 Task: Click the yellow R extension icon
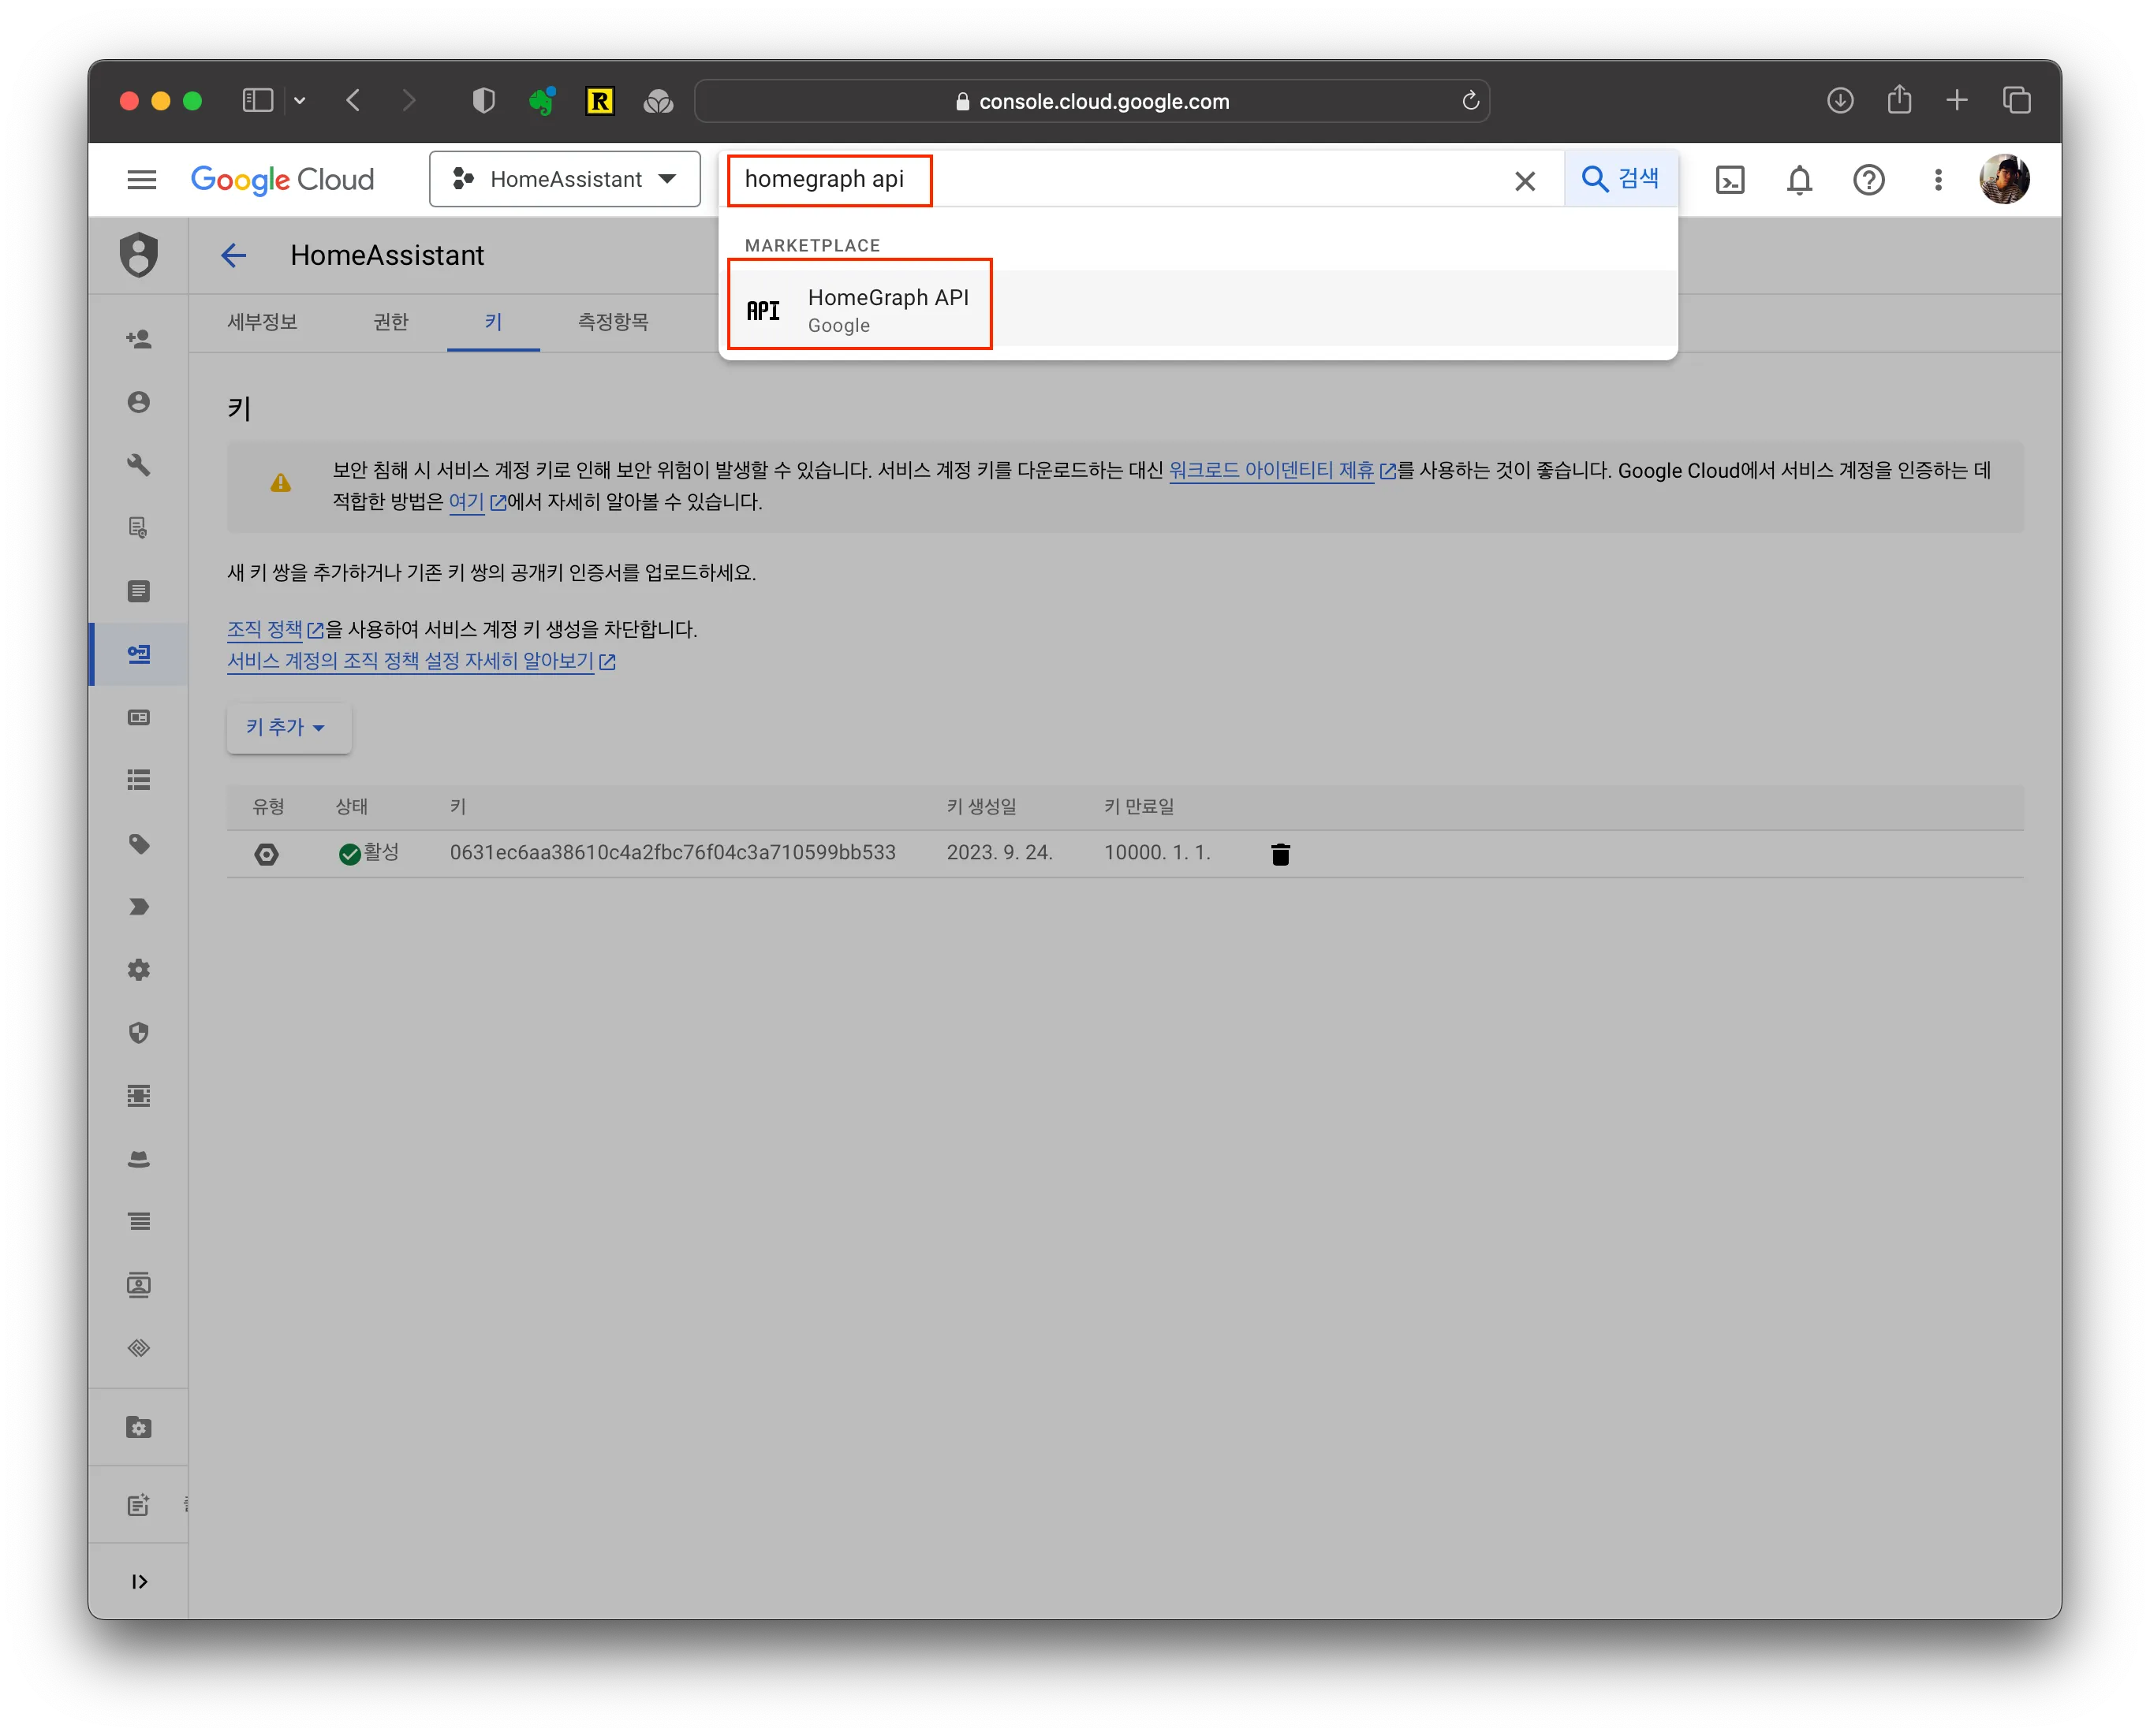tap(599, 101)
